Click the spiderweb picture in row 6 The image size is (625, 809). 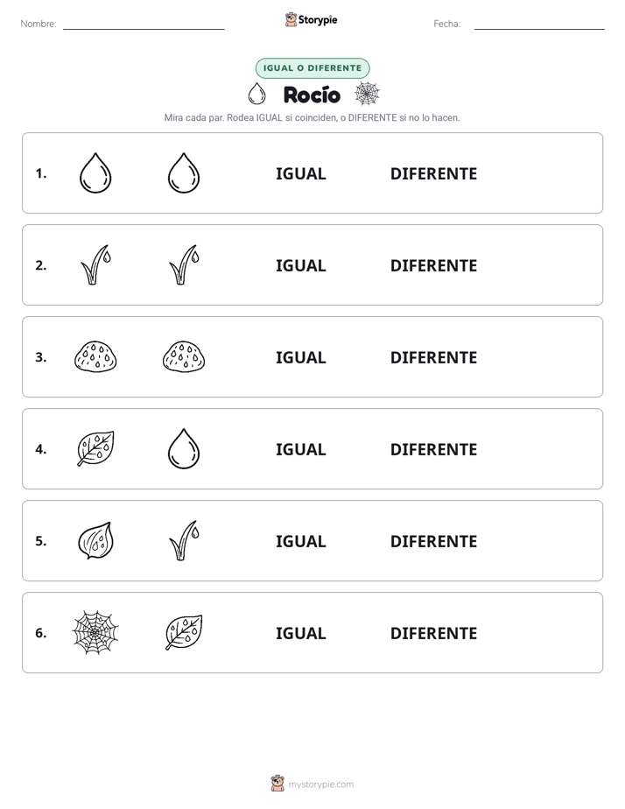pyautogui.click(x=95, y=632)
